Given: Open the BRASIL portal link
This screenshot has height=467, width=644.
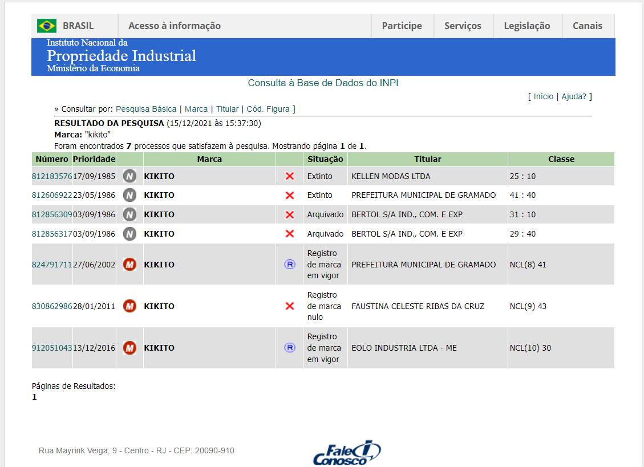Looking at the screenshot, I should pyautogui.click(x=78, y=26).
